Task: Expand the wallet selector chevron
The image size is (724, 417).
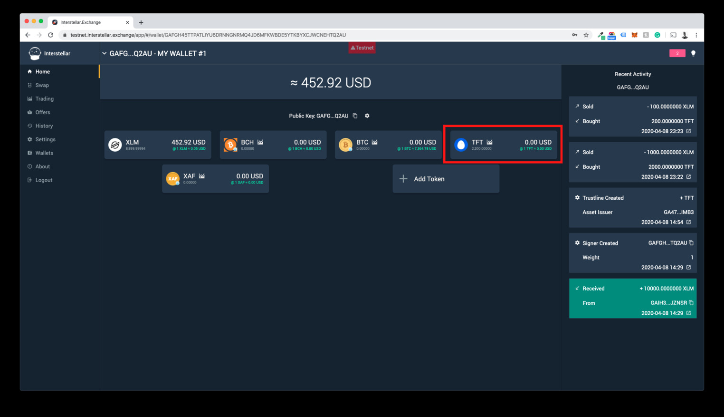Action: point(105,53)
